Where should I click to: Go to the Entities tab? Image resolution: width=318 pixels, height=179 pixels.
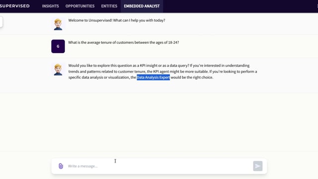tap(109, 6)
